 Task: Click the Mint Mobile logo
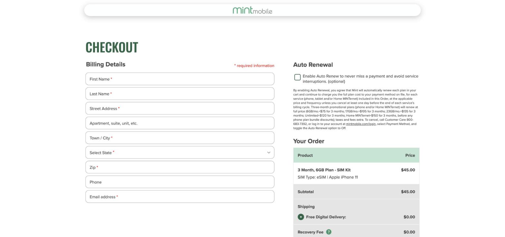click(x=252, y=10)
